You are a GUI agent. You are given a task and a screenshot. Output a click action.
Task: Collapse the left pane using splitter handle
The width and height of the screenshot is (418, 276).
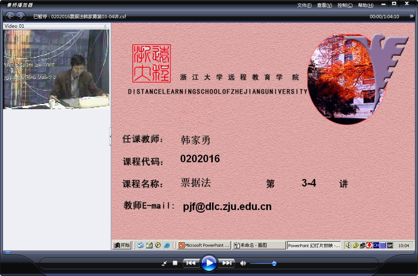click(x=110, y=136)
